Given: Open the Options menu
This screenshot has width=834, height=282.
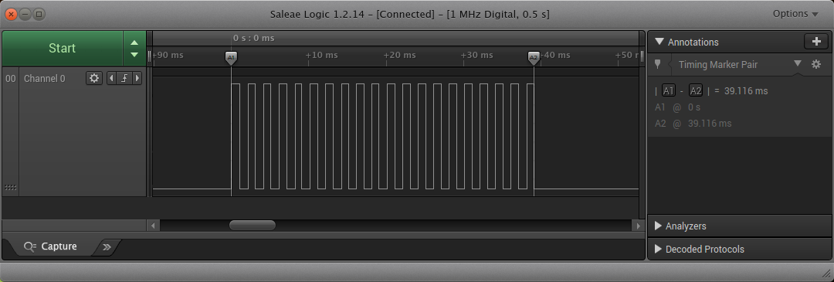Looking at the screenshot, I should (x=795, y=14).
